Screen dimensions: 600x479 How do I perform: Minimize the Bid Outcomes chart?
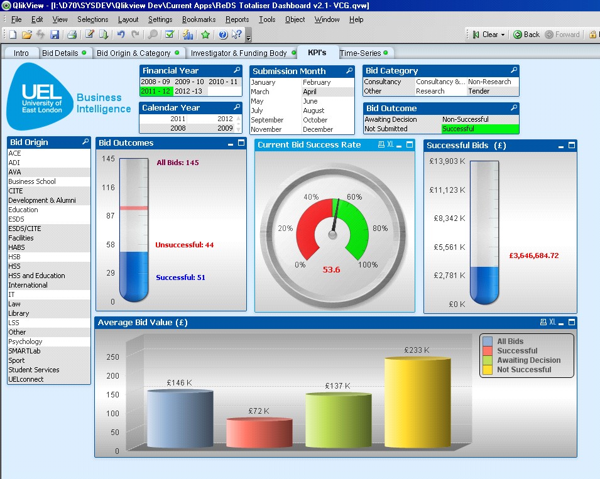click(x=231, y=143)
